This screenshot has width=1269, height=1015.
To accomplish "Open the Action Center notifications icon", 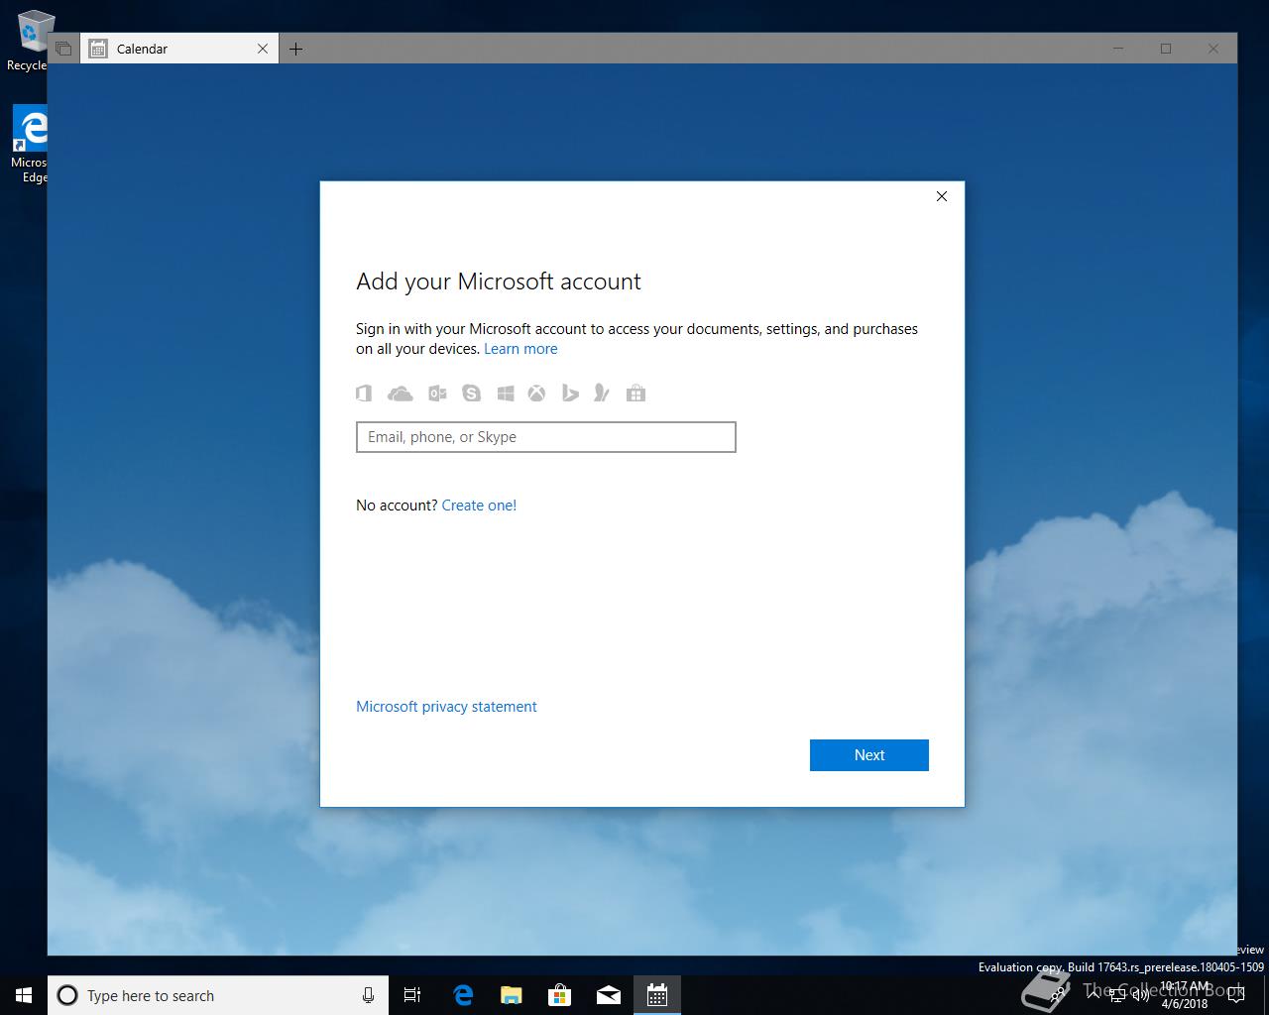I will pos(1235,995).
